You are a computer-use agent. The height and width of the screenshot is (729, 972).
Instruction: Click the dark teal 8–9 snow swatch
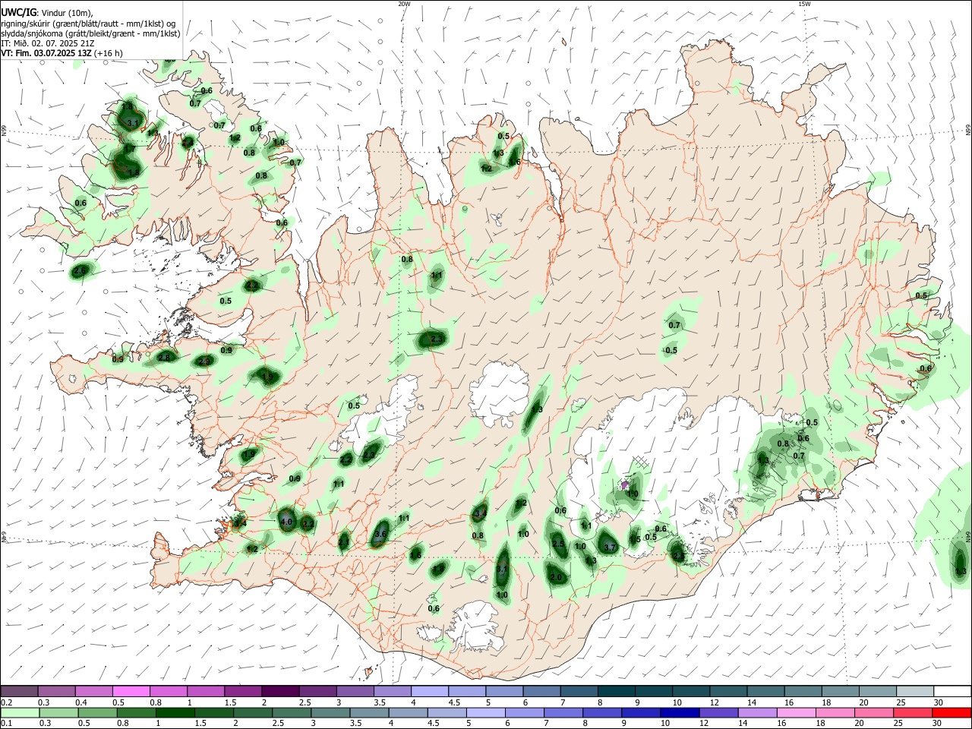[616, 691]
